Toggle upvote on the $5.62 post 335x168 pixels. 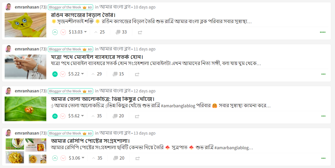point(55,116)
